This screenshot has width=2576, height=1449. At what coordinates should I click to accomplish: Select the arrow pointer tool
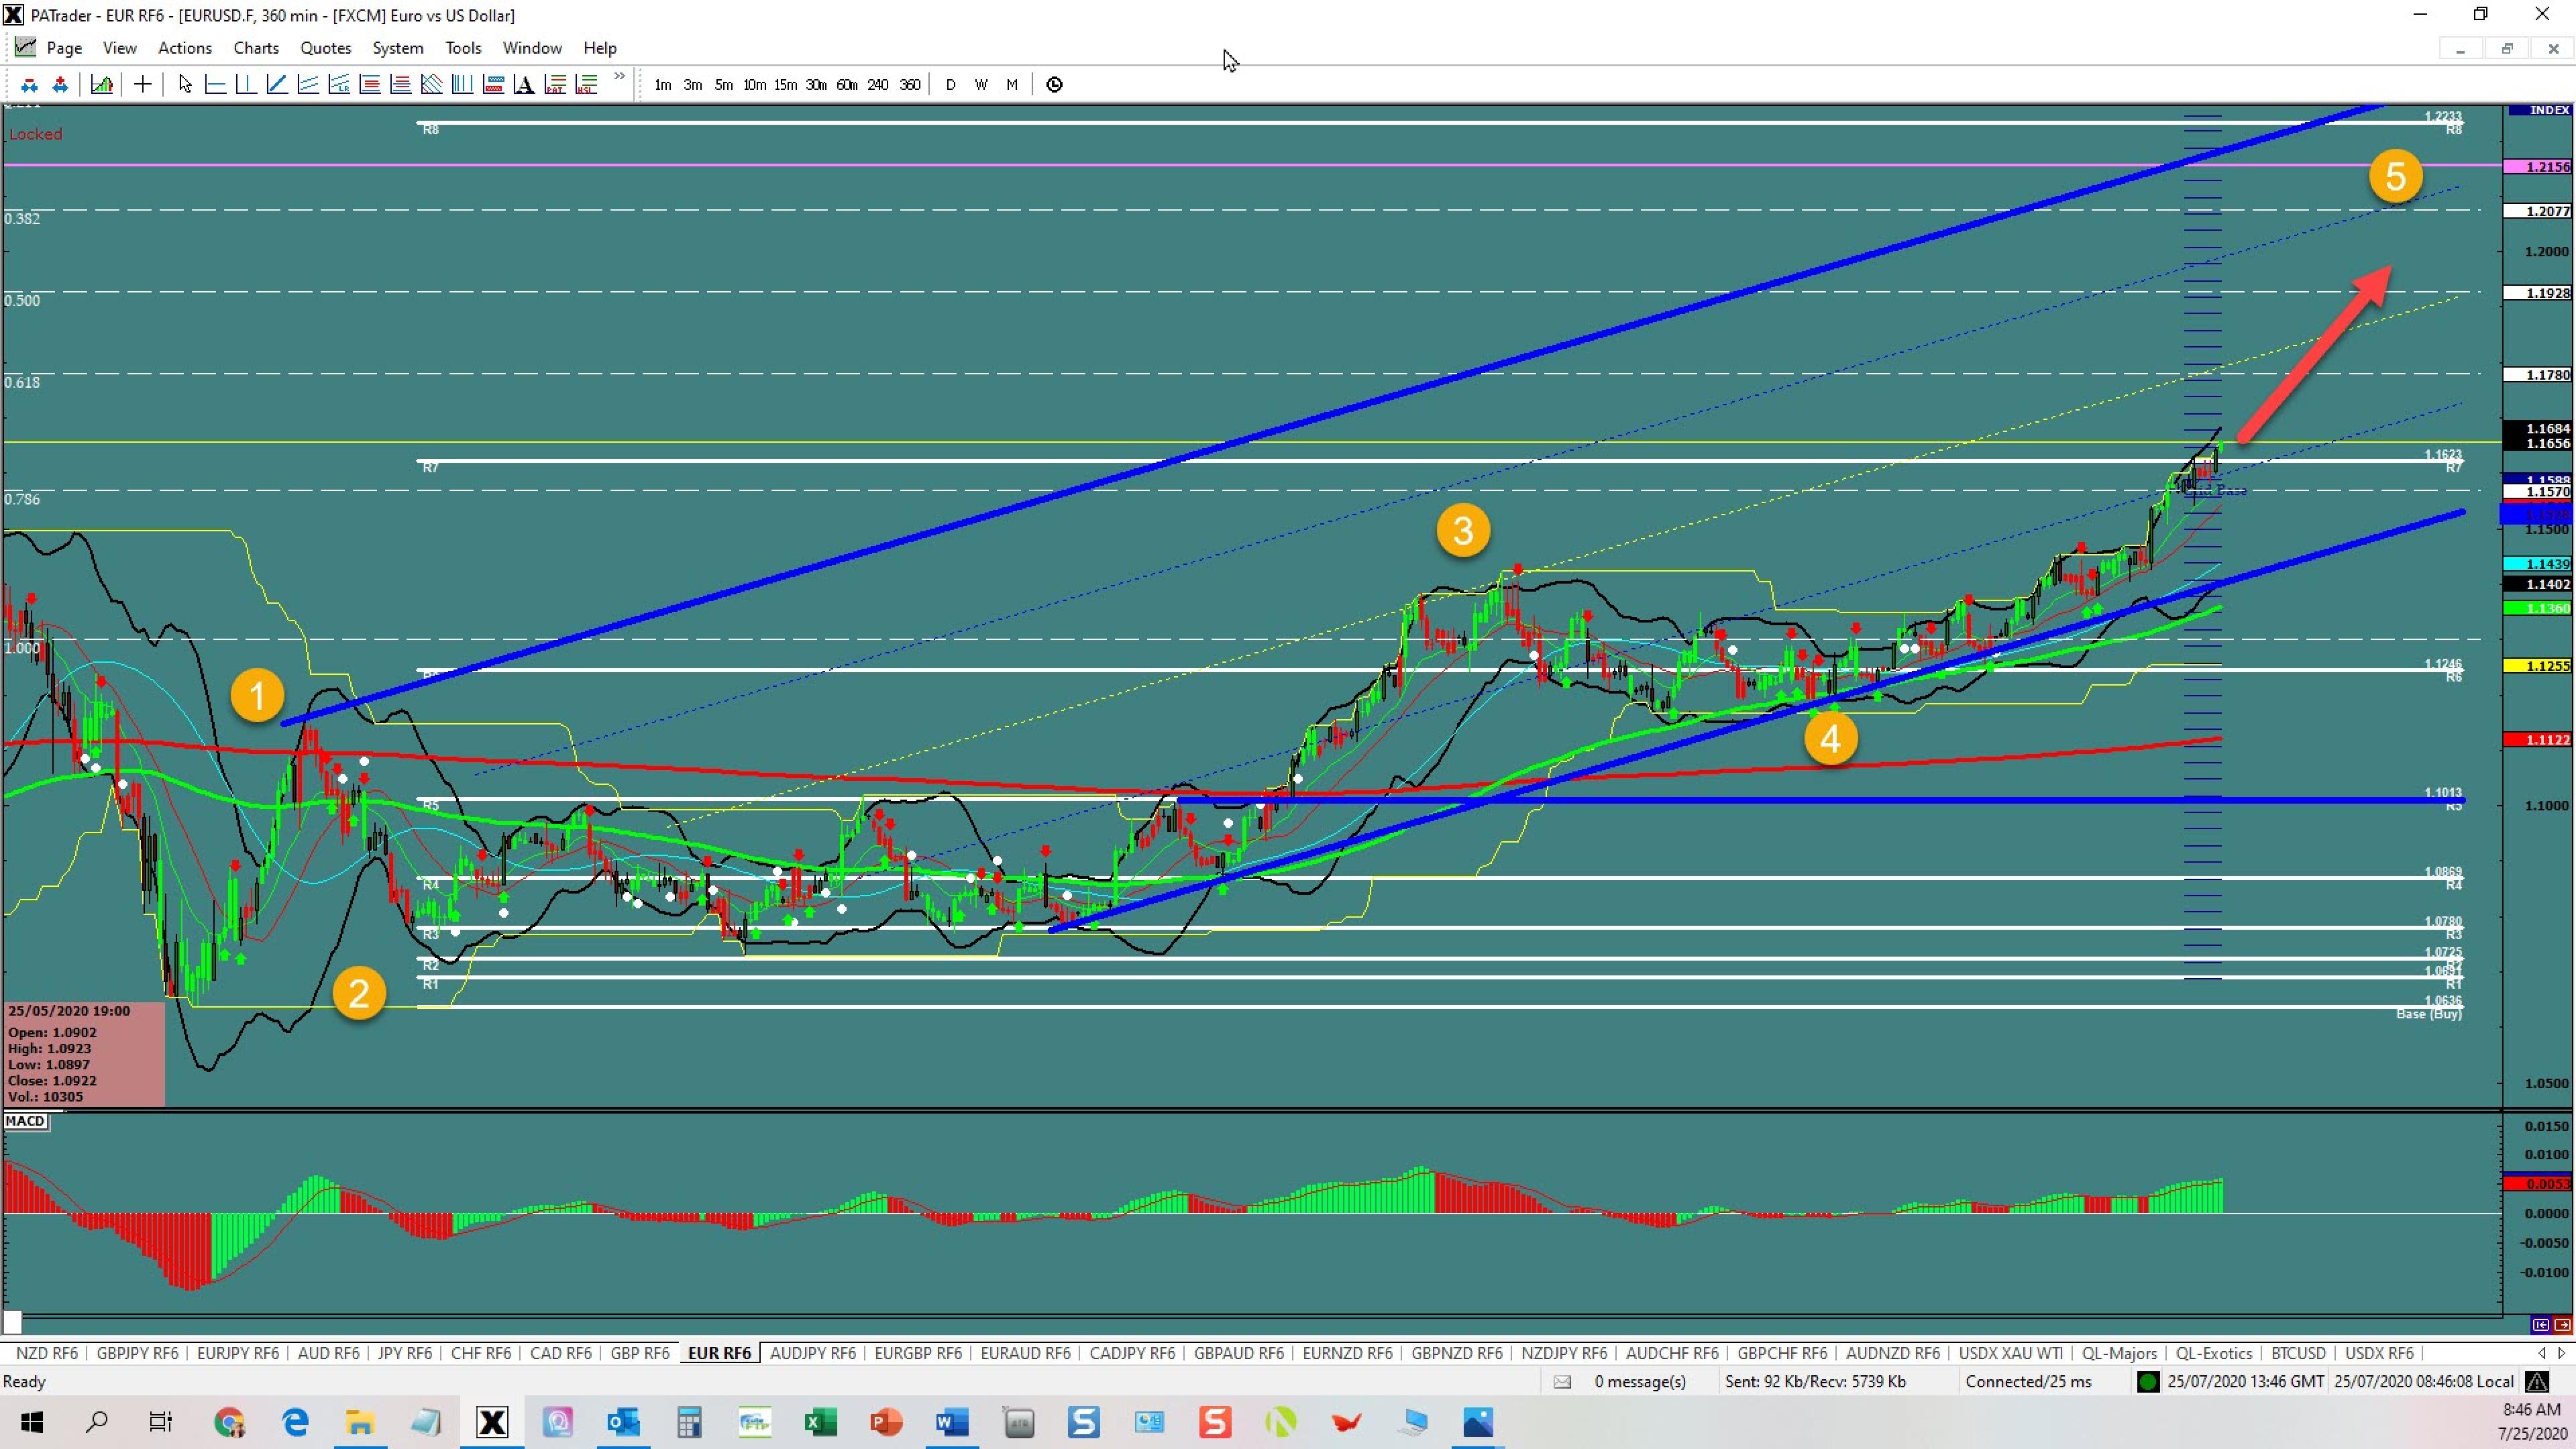[x=184, y=85]
